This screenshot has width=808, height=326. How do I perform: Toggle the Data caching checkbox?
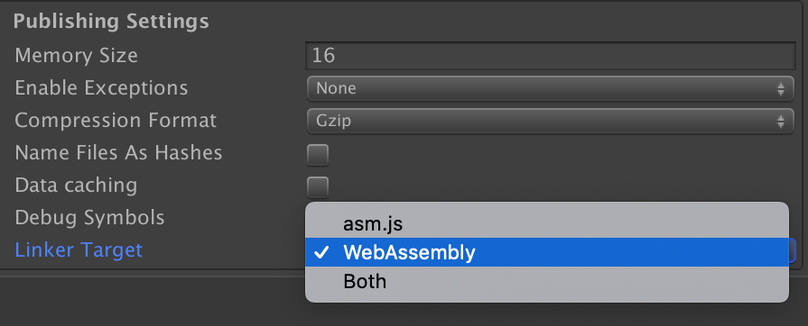[318, 187]
